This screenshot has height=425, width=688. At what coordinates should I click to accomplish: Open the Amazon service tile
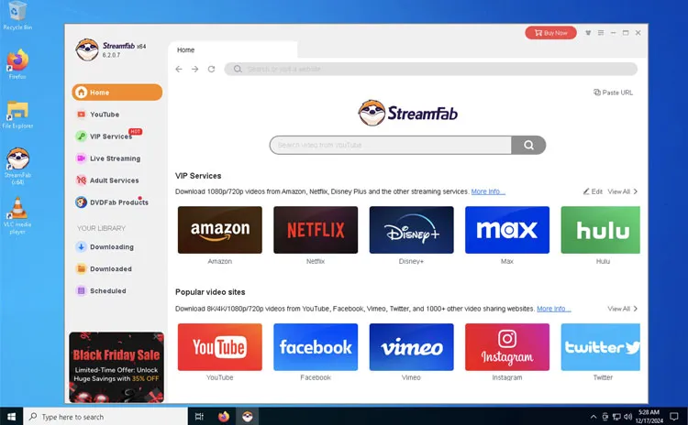220,230
